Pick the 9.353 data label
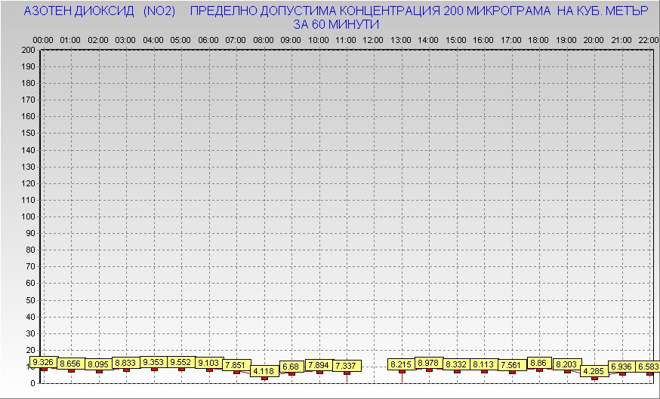The image size is (660, 399). click(x=153, y=362)
